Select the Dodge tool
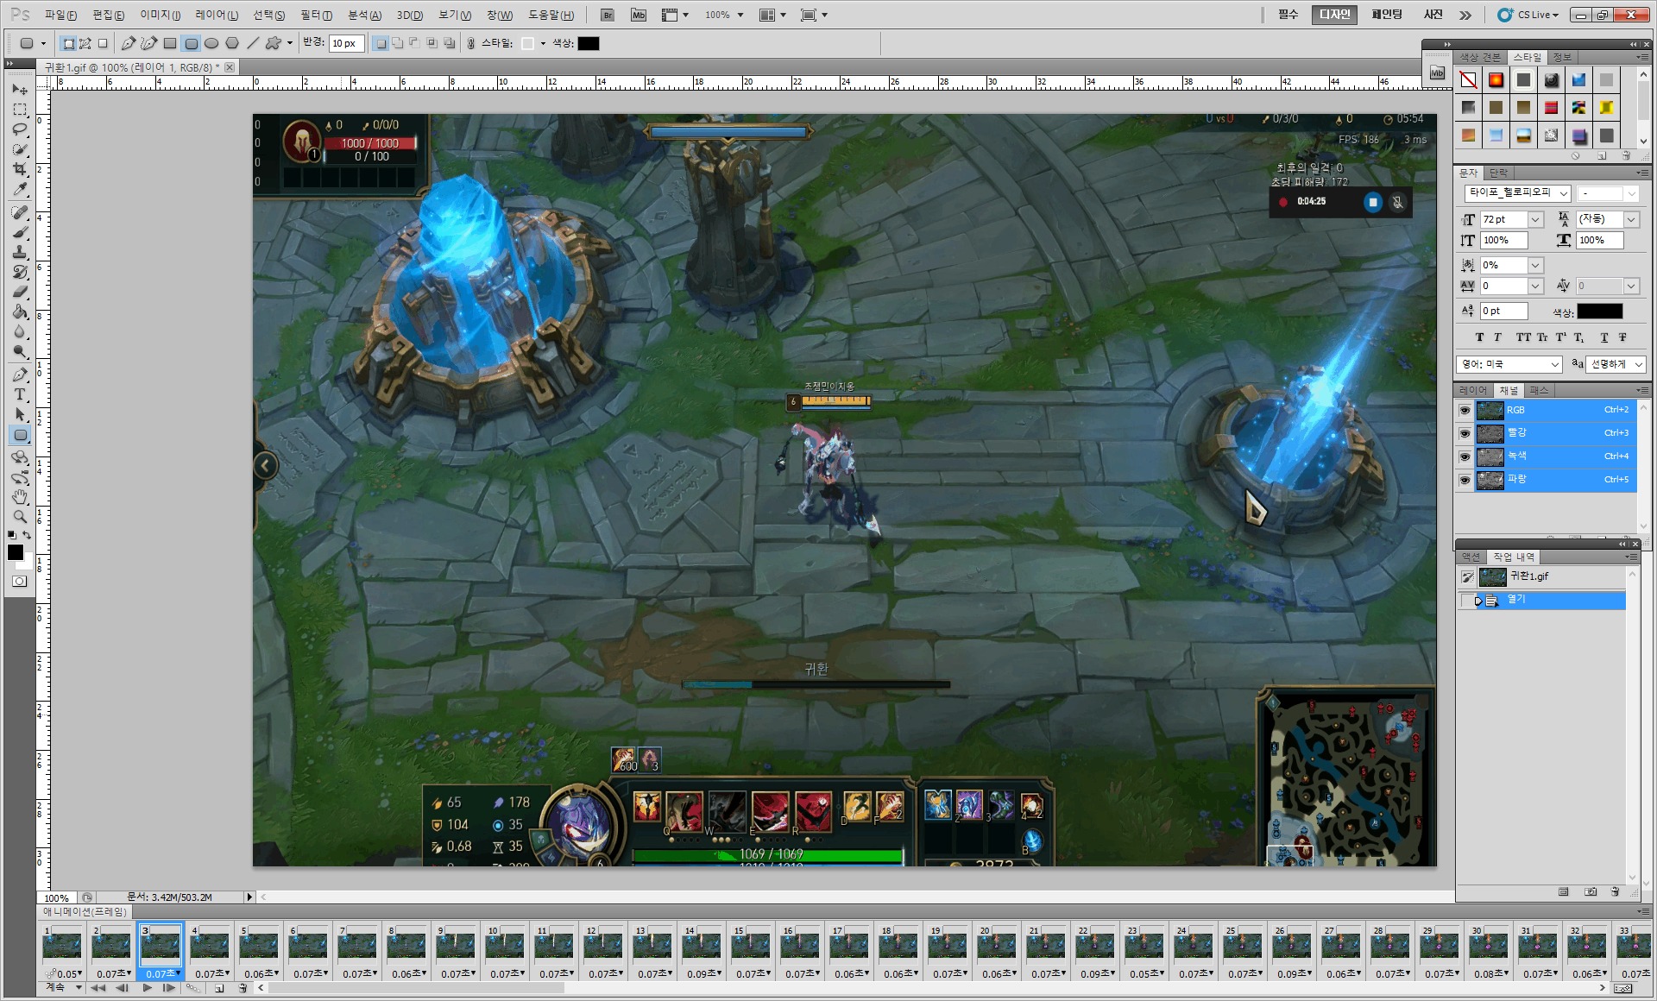The height and width of the screenshot is (1001, 1657). coord(20,352)
